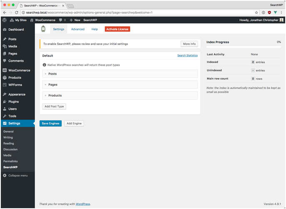
Task: Open Media under the Settings submenu
Action: tap(7, 155)
